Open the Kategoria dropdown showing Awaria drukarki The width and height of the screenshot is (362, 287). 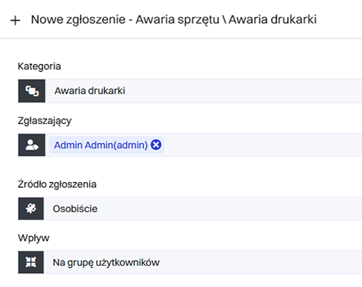tap(205, 91)
